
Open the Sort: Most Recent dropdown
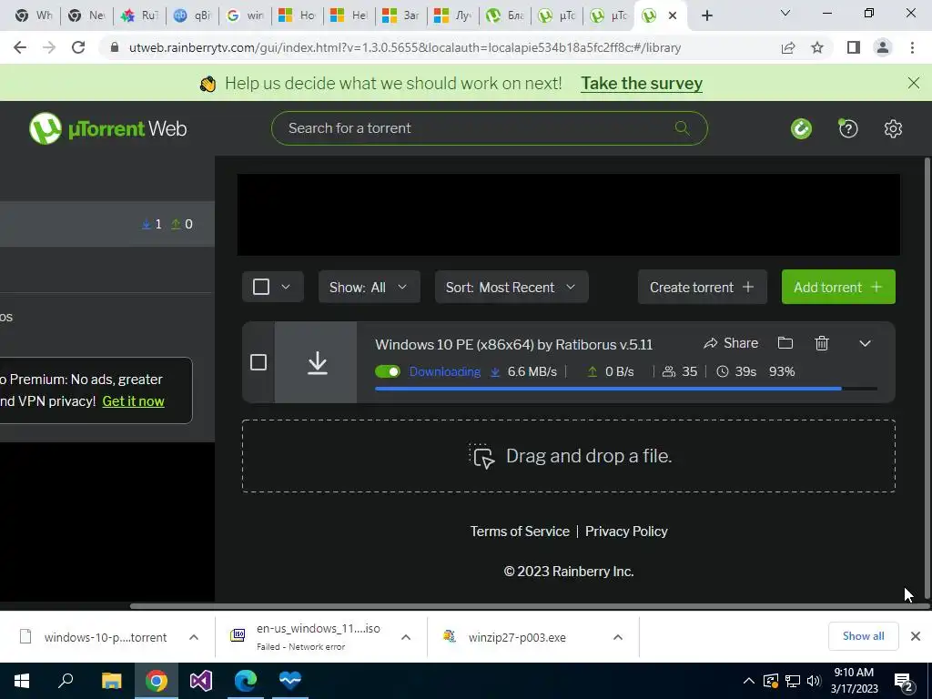pos(512,287)
